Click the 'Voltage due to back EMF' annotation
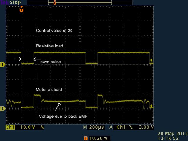The height and width of the screenshot is (141, 188). click(x=63, y=116)
